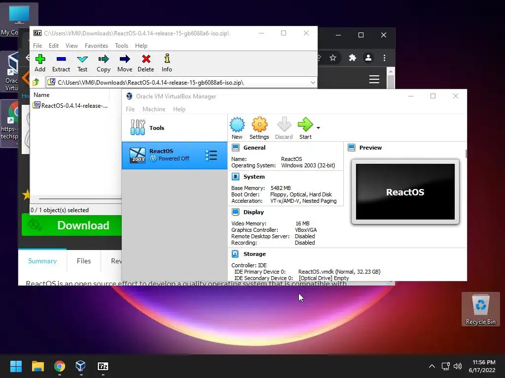Switch to VirtualBox from taskbar

coord(81,366)
